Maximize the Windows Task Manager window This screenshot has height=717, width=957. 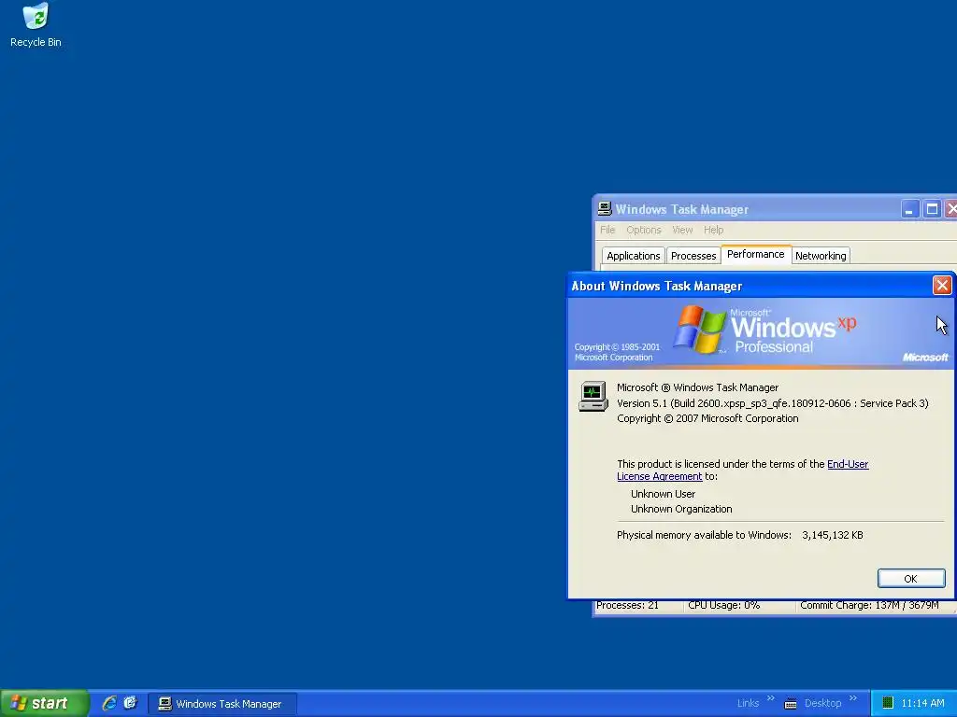coord(932,209)
